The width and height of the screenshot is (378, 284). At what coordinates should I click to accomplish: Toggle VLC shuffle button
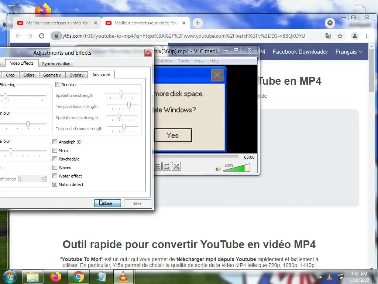(176, 166)
